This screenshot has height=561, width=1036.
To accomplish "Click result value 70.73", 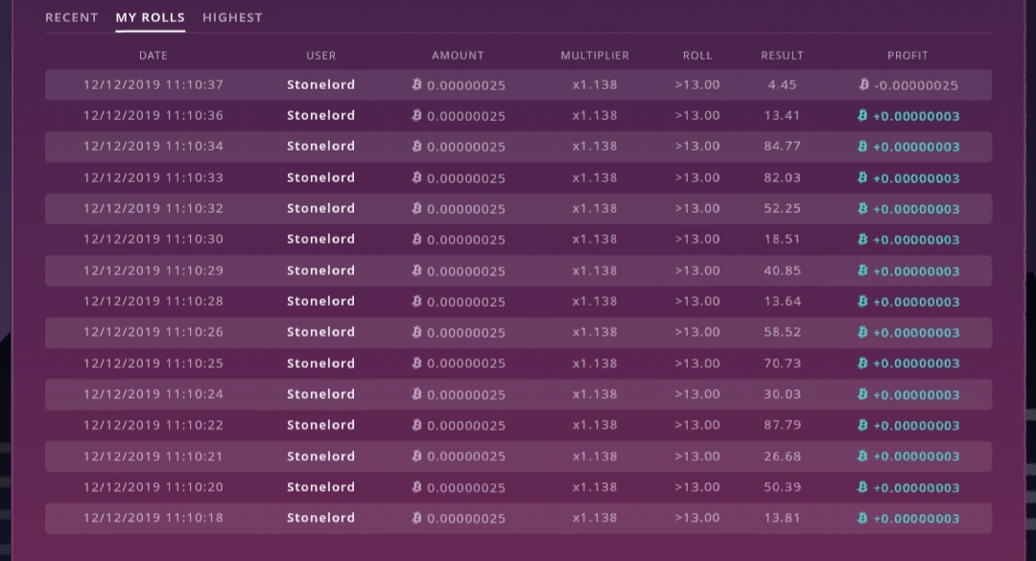I will click(x=783, y=362).
